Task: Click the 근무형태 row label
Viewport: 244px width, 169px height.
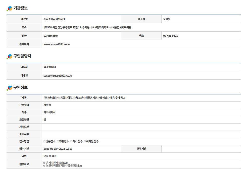Action: click(24, 105)
